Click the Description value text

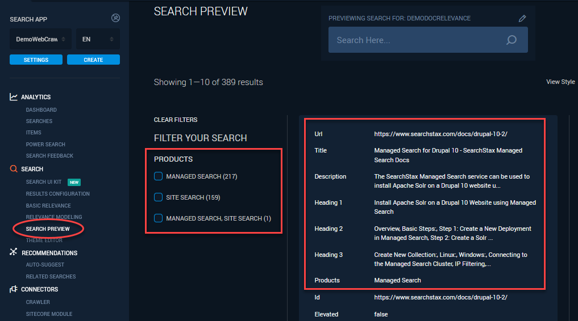[x=452, y=181]
